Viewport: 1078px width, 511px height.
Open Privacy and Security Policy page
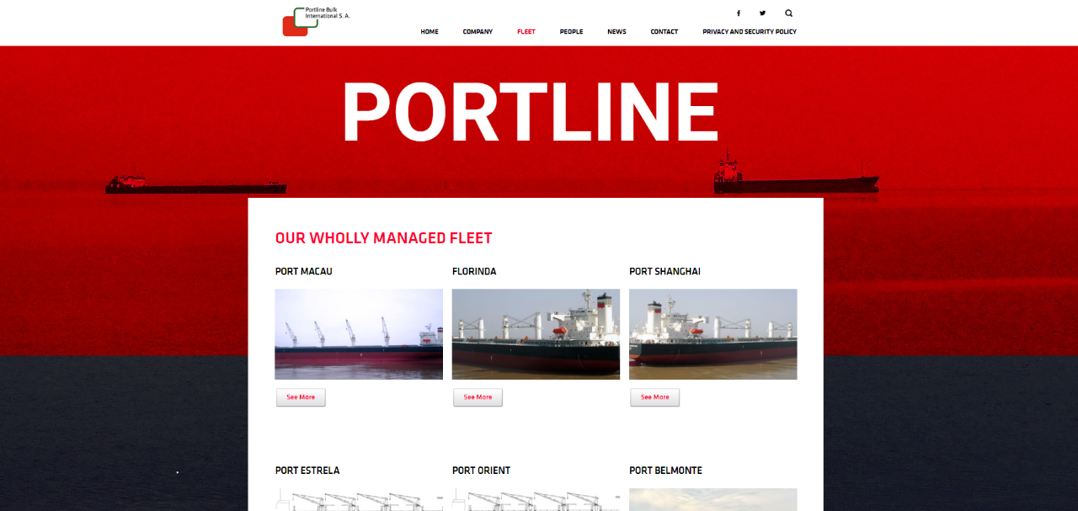[x=750, y=32]
